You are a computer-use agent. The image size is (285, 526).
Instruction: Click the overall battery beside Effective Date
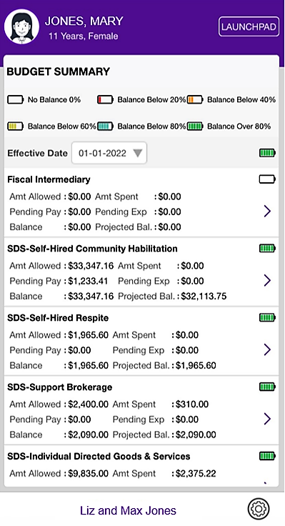(x=267, y=153)
